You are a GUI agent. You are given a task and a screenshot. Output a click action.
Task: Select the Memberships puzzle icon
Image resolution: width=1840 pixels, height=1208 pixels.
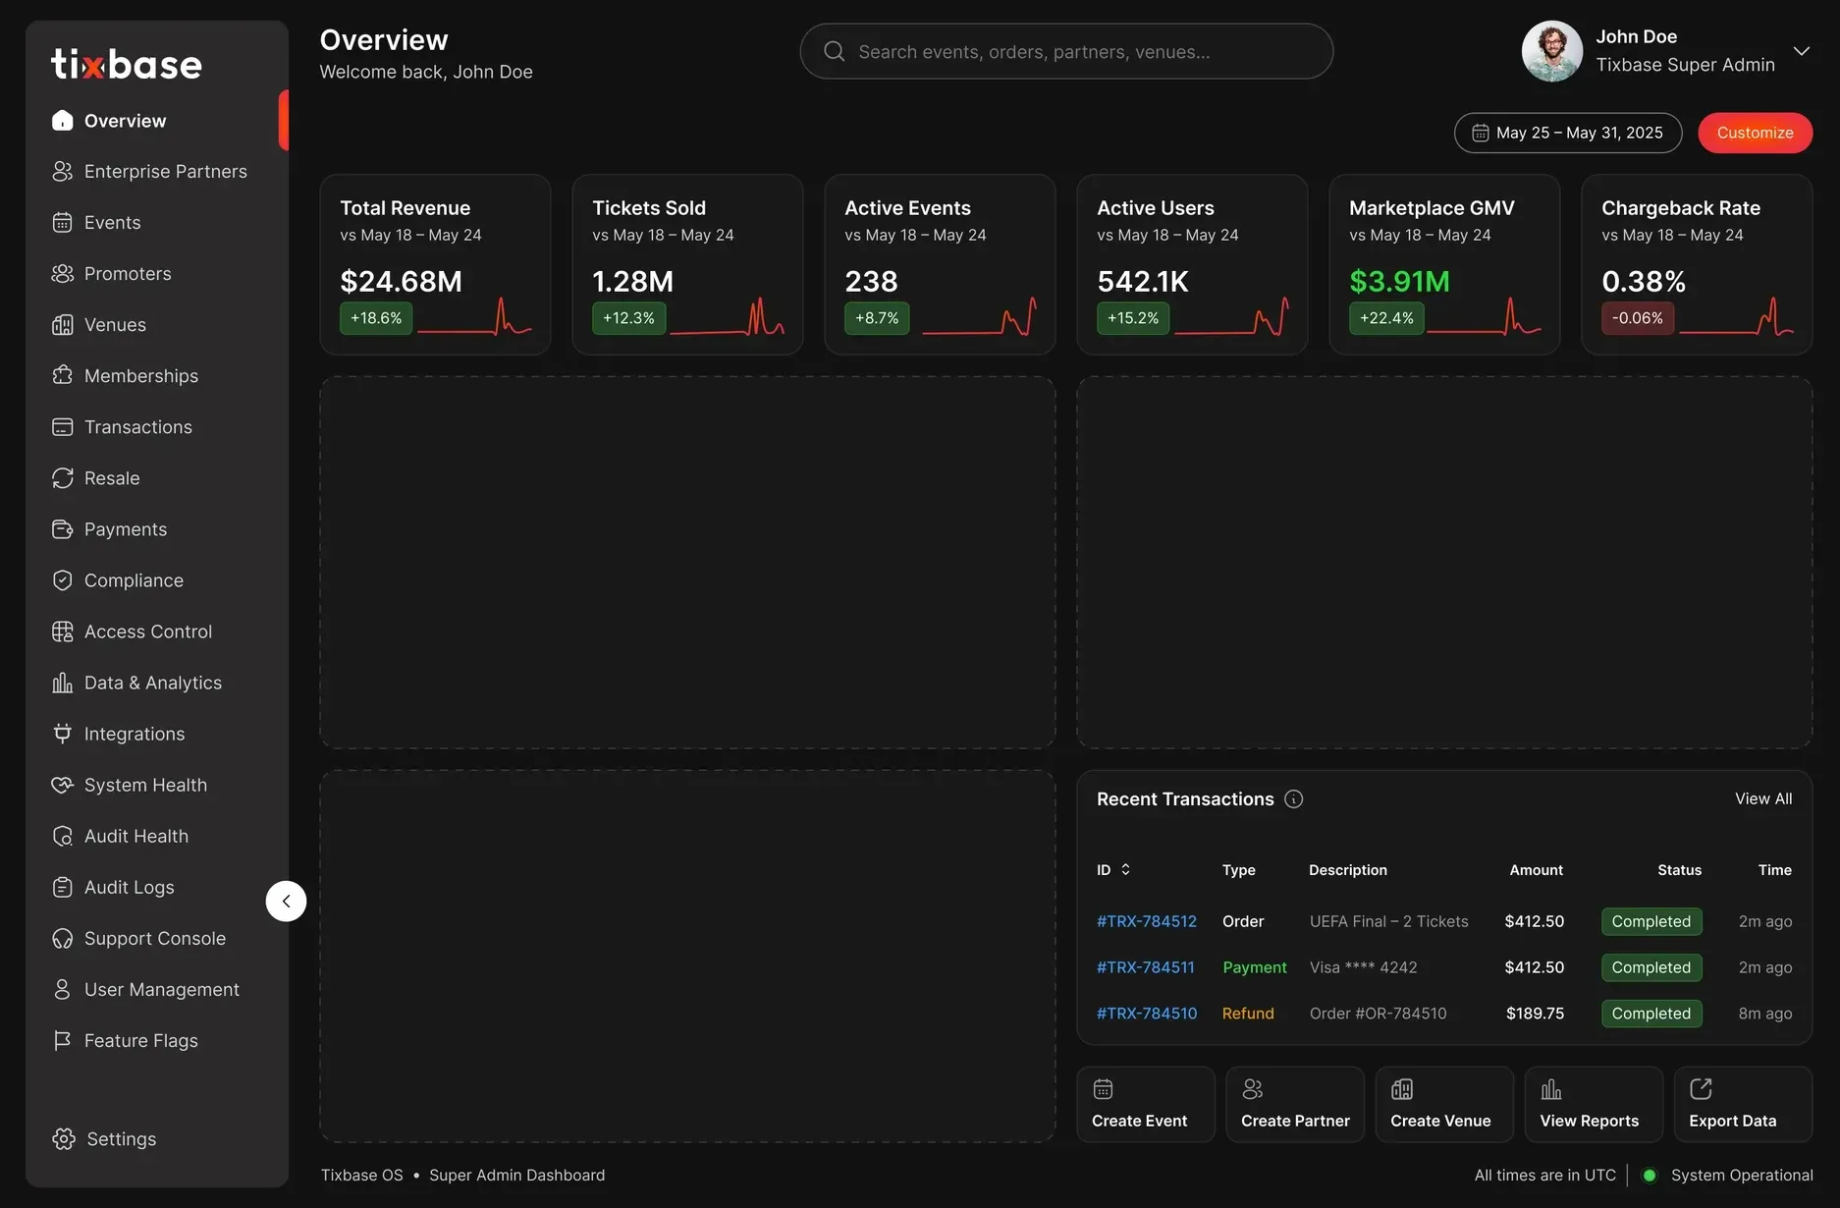(x=62, y=376)
